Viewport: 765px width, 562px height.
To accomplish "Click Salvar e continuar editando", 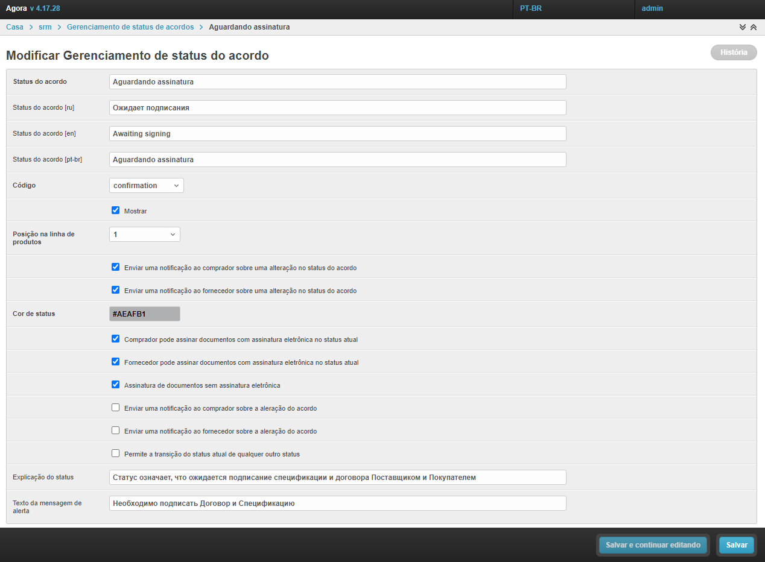I will click(653, 545).
